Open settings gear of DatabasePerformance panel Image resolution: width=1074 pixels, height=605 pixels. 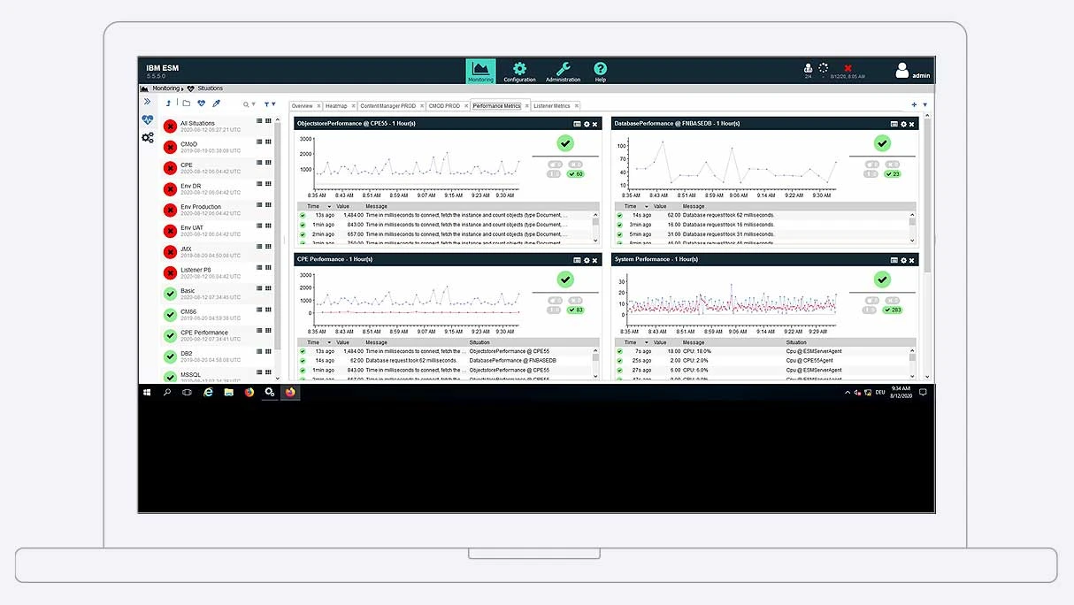click(903, 124)
